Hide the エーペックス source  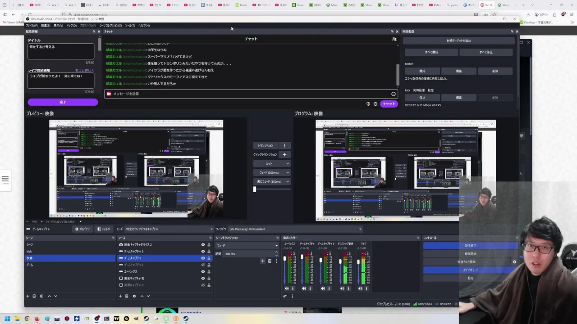203,271
